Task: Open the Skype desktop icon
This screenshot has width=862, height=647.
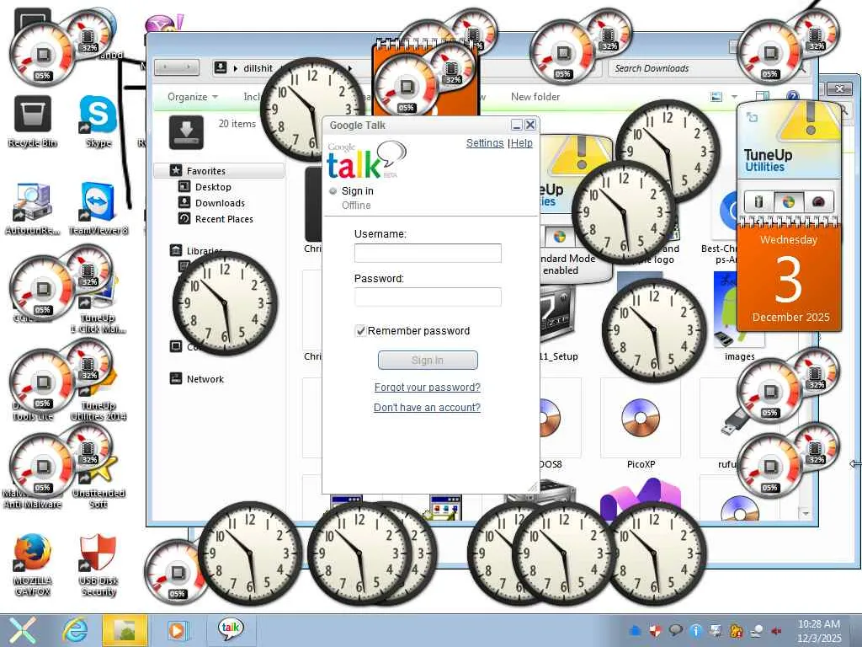Action: coord(98,121)
